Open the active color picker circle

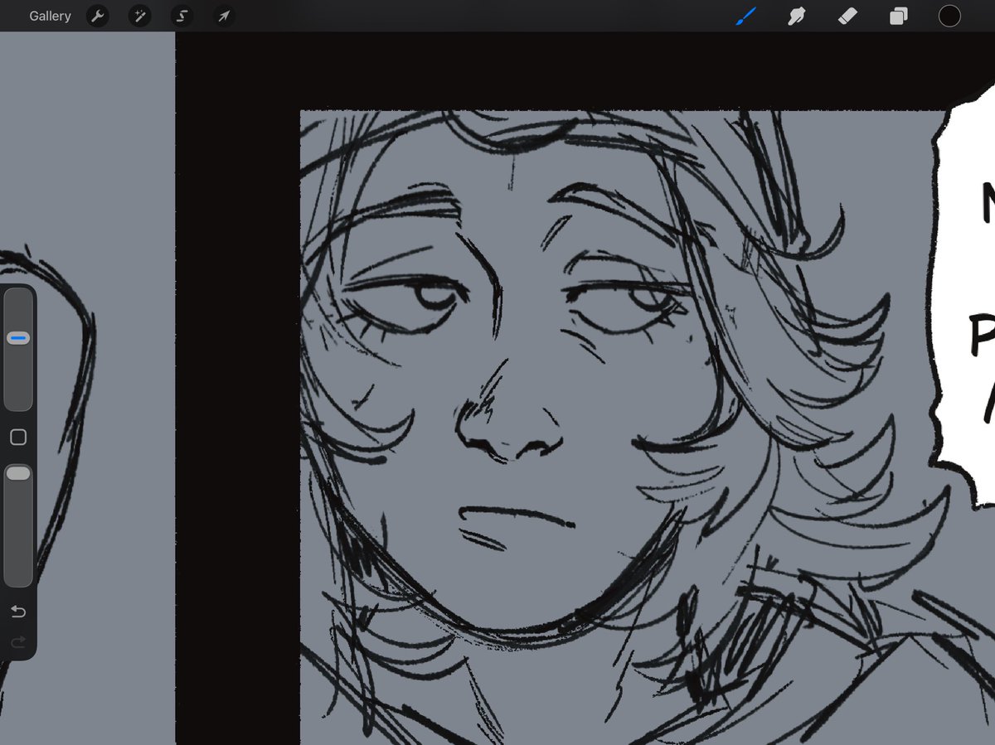(x=949, y=16)
